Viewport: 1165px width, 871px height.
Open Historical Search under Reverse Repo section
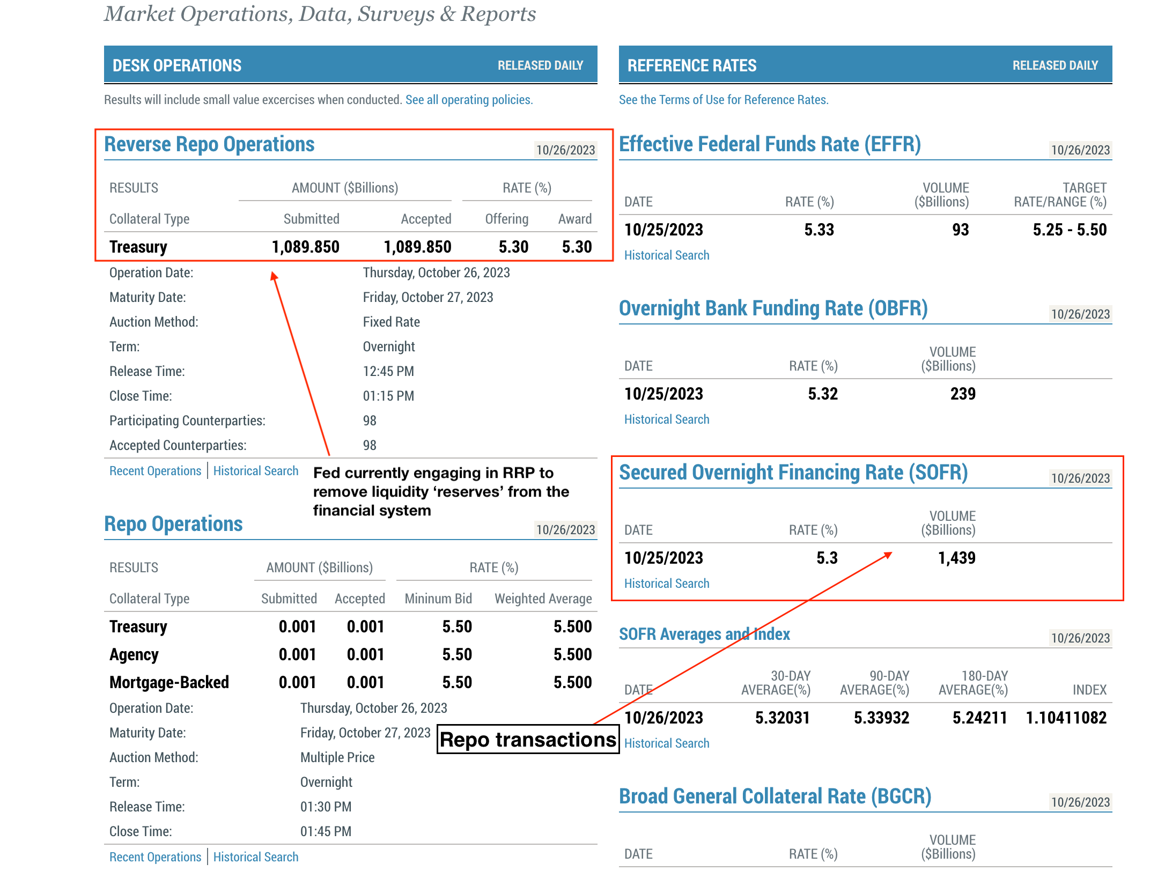[255, 471]
